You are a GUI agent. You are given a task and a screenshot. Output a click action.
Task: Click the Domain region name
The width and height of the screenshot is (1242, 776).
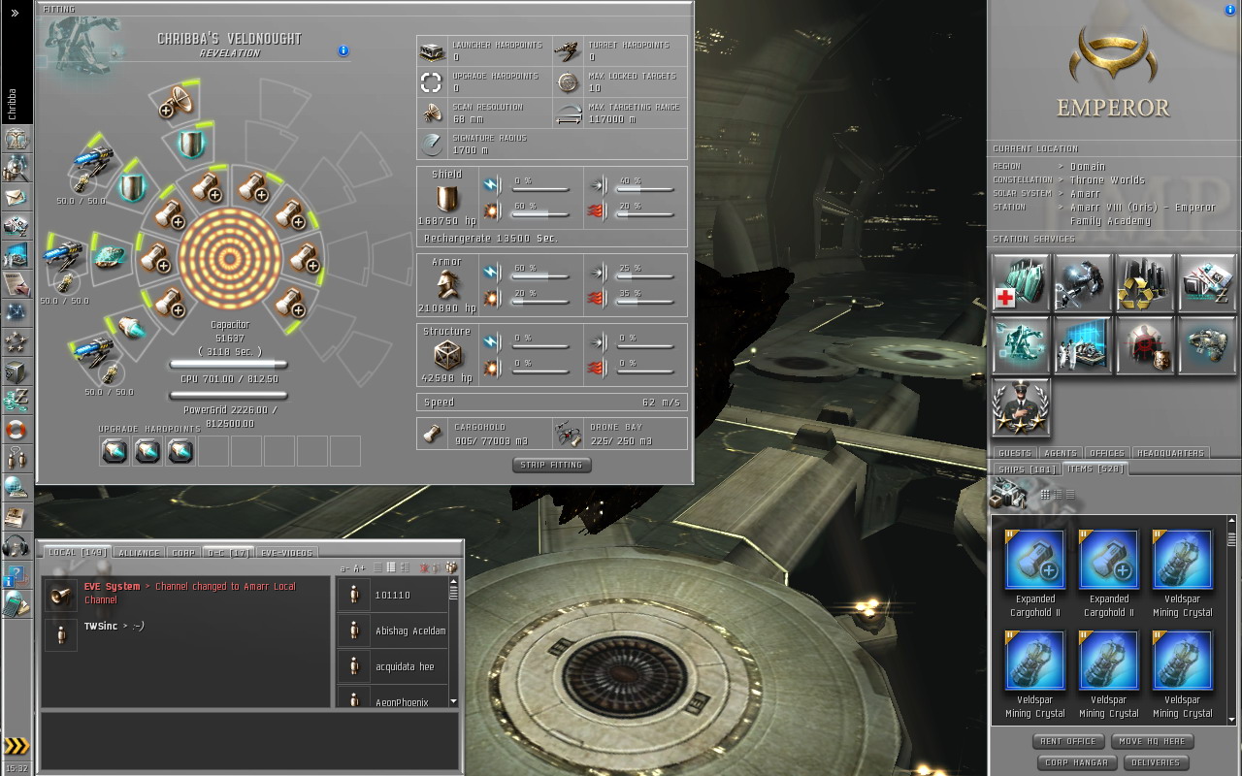click(x=1088, y=167)
